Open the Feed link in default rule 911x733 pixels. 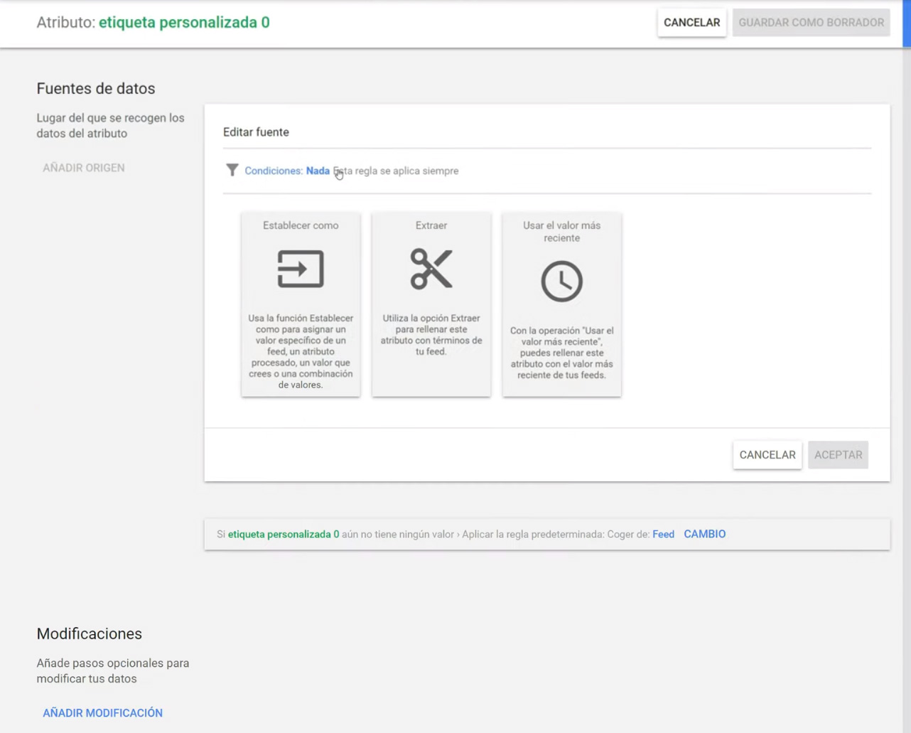click(663, 534)
